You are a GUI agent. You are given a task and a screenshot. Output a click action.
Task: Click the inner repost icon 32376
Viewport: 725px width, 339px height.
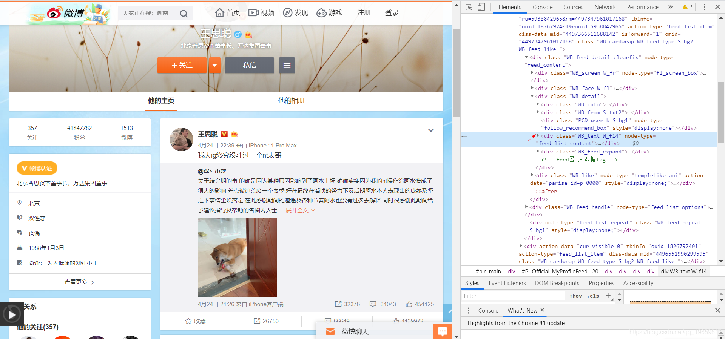347,304
